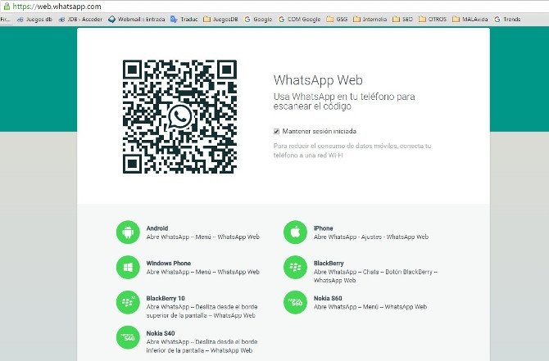
Task: Click the green padlock in address bar
Action: 7,6
